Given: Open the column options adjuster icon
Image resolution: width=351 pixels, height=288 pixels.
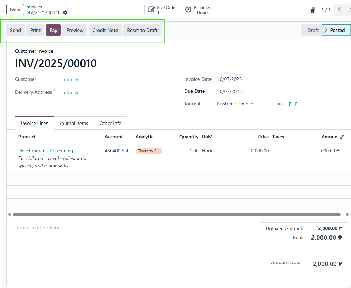Looking at the screenshot, I should point(342,137).
